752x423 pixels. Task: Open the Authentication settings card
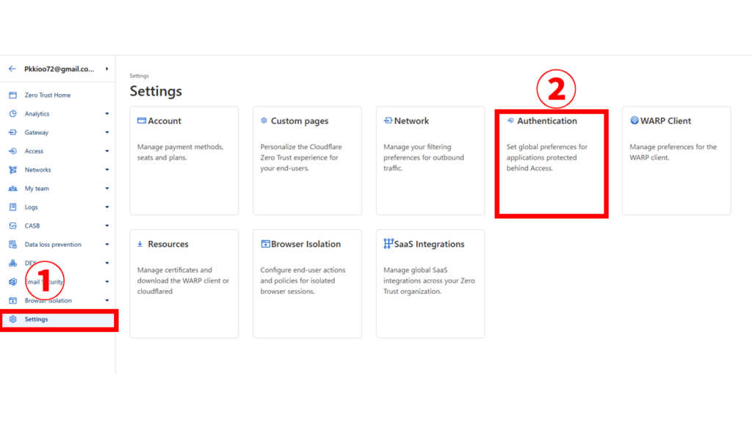coord(552,162)
